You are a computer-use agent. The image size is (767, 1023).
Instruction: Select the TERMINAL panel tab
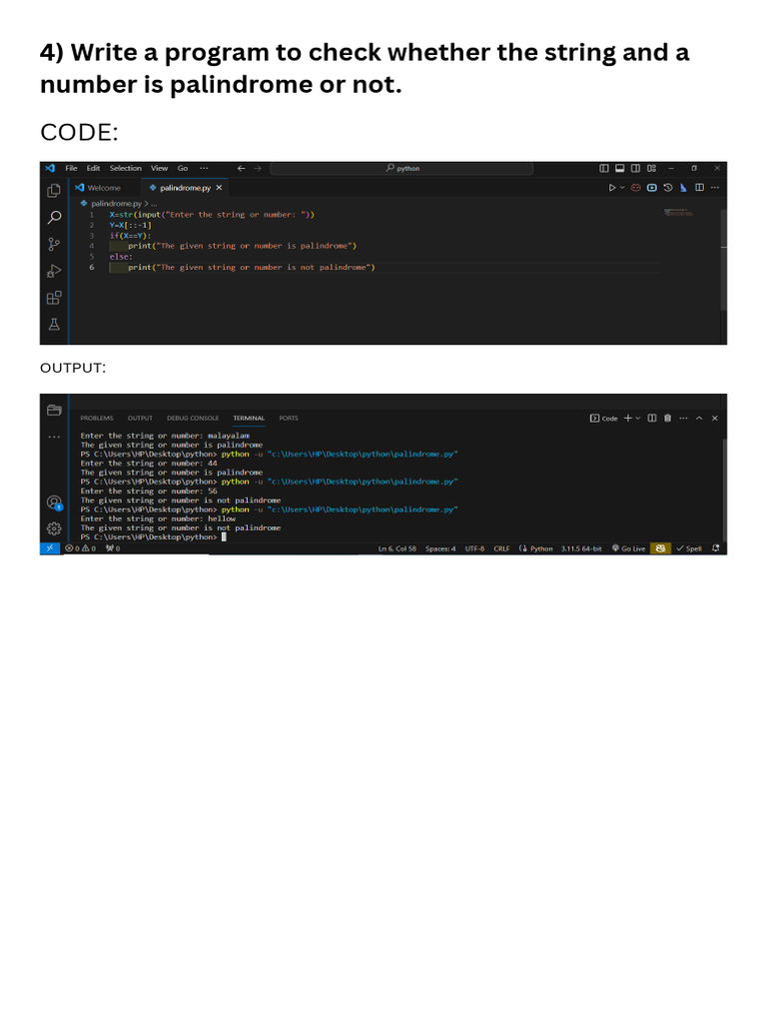pos(249,419)
